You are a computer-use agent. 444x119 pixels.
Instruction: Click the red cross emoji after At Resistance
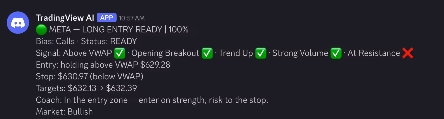[408, 53]
